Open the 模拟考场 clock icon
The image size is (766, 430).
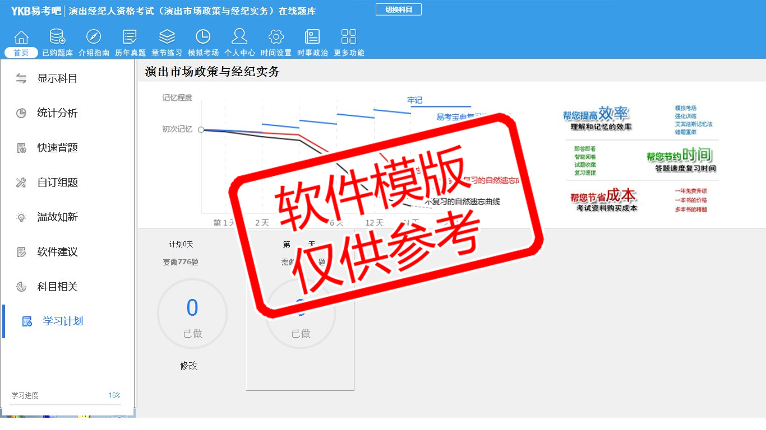(203, 37)
